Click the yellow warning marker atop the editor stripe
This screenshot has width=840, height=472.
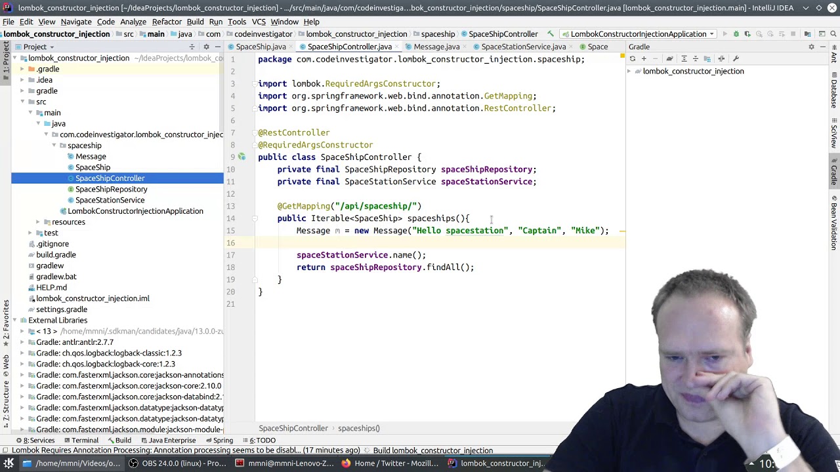[x=621, y=57]
